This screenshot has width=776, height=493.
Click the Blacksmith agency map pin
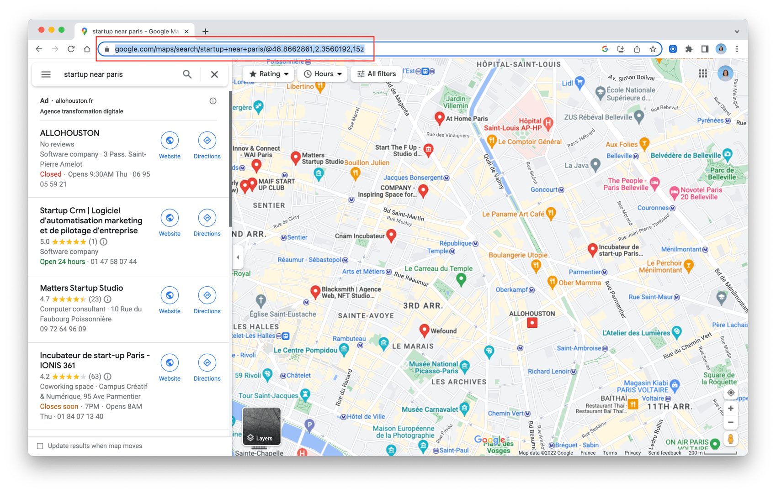coord(315,292)
